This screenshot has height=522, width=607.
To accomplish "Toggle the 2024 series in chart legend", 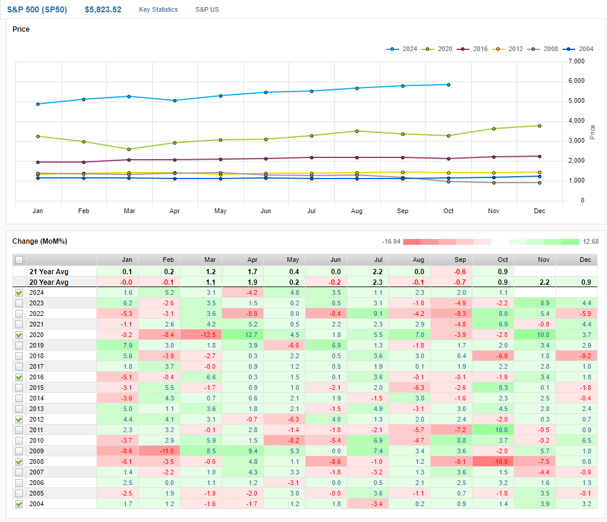I will tap(401, 49).
